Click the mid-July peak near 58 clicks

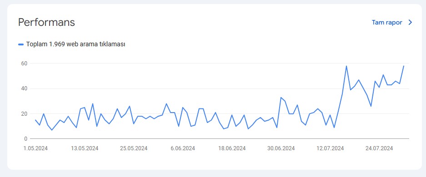click(346, 66)
